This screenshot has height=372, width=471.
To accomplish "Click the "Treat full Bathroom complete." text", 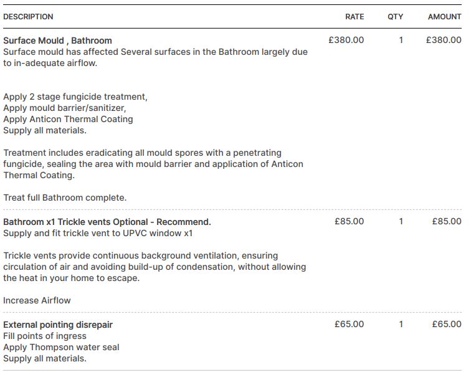I will pos(65,198).
